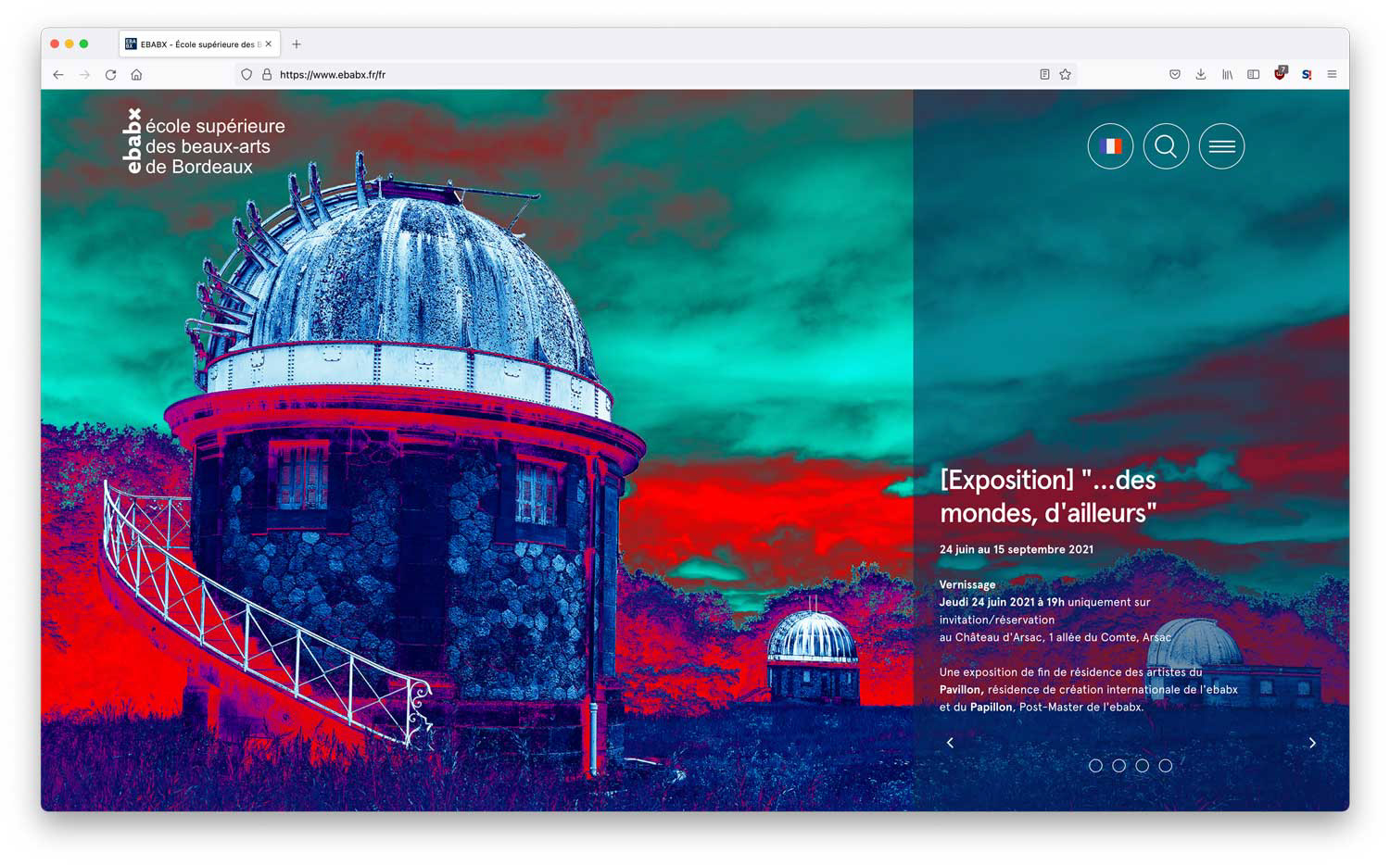This screenshot has width=1390, height=865.
Task: Open the downloads arrow icon
Action: point(1201,75)
